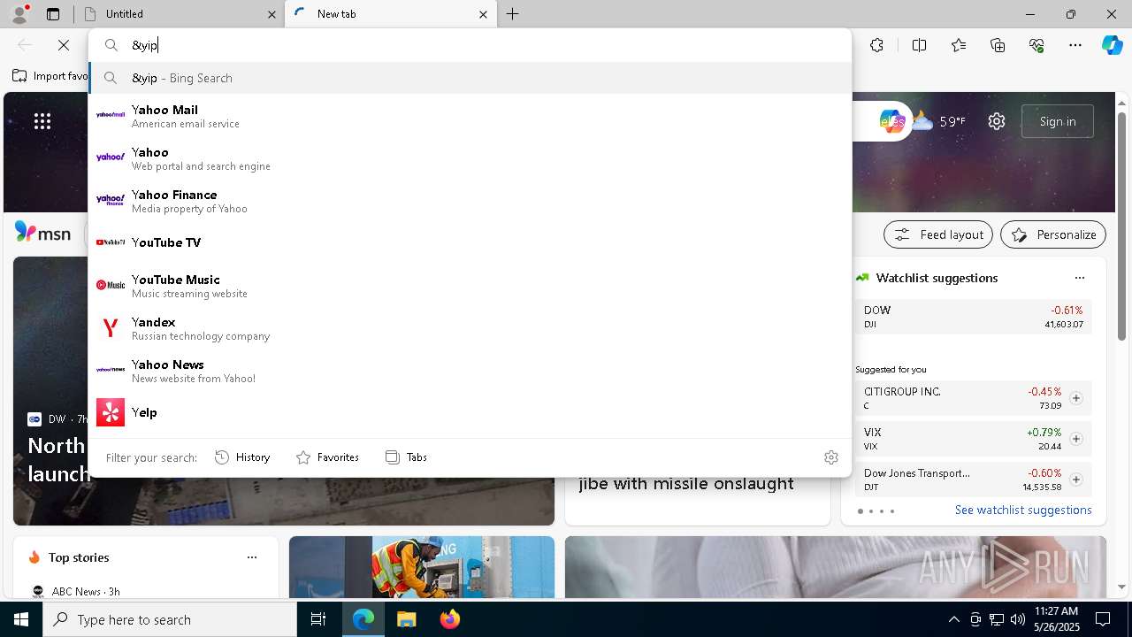Image resolution: width=1132 pixels, height=637 pixels.
Task: Choose the YouTube Music suggestion
Action: [x=470, y=286]
